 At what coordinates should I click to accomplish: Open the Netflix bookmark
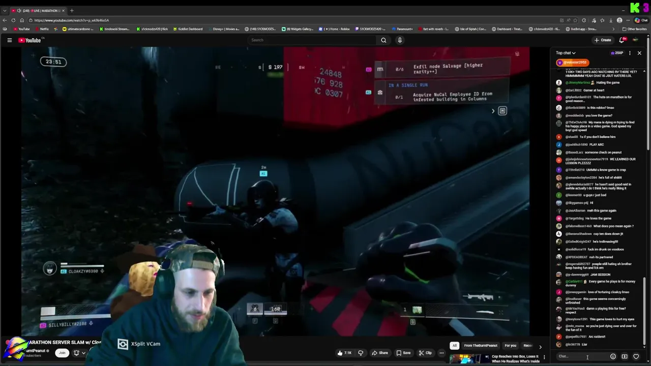pyautogui.click(x=42, y=29)
